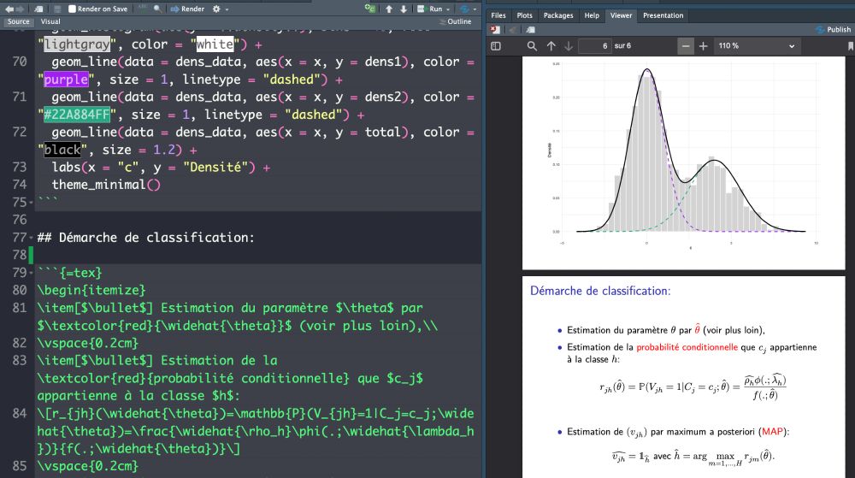Go to previous PDF page
The image size is (855, 478).
tap(551, 46)
